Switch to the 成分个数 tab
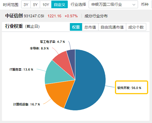The image size is (152, 123). coord(136,27)
